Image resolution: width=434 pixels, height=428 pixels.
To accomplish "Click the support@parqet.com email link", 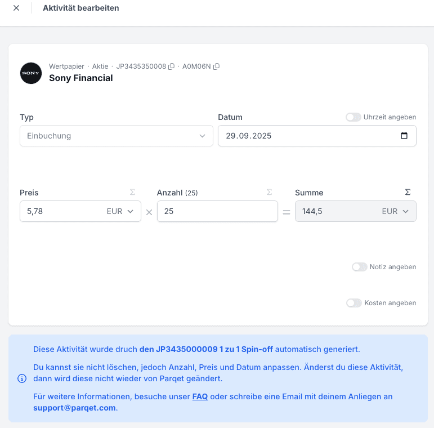I will click(74, 408).
